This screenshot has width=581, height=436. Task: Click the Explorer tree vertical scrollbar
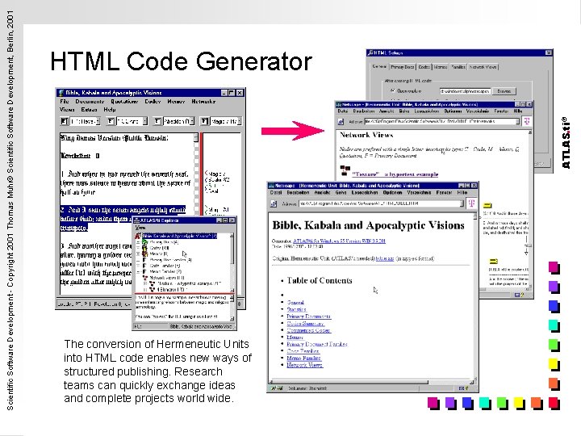click(x=232, y=262)
